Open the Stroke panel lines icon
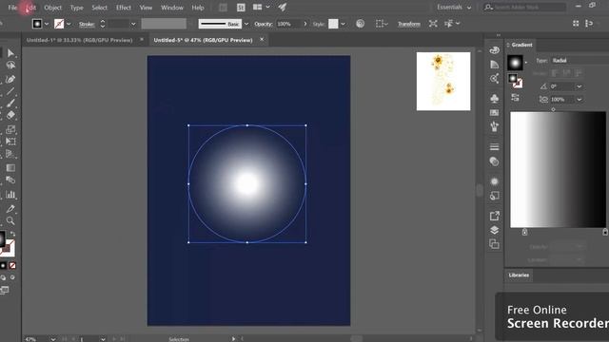 (494, 147)
